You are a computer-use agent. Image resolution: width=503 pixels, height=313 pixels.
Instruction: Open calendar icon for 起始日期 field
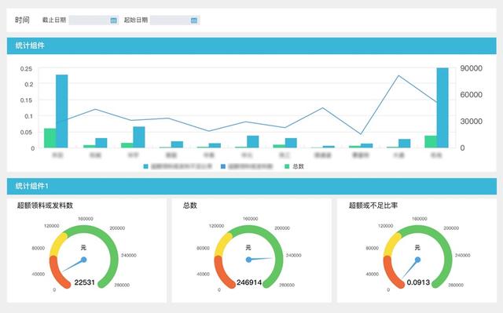click(194, 20)
